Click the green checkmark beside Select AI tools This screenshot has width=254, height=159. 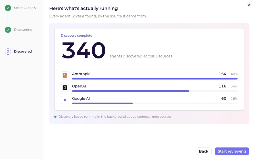(8, 8)
